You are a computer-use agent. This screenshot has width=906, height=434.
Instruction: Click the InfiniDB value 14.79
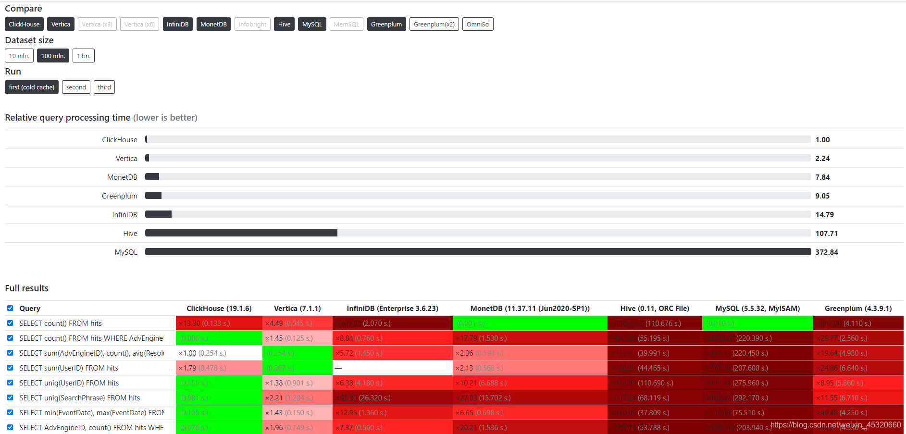(824, 215)
